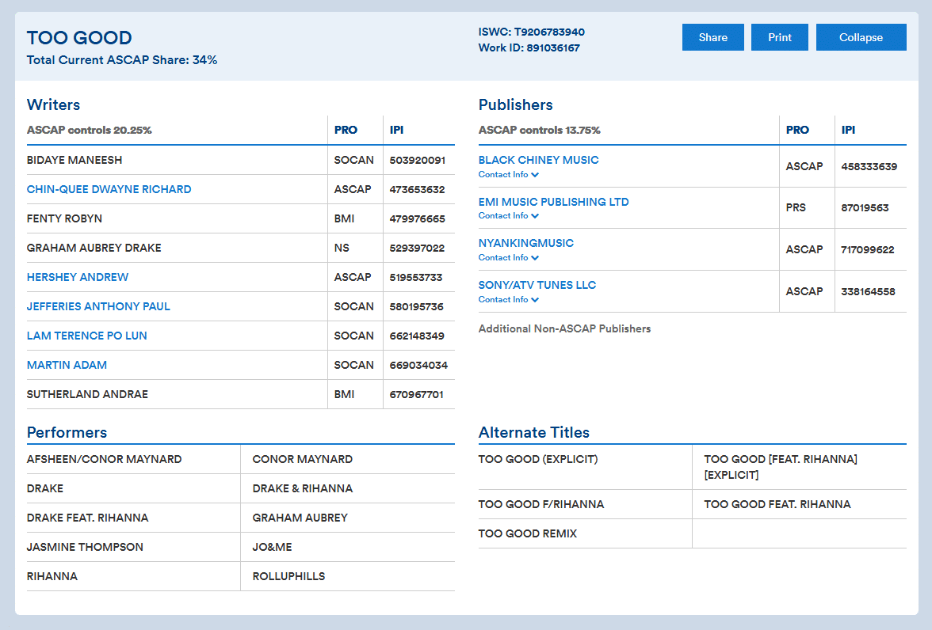The width and height of the screenshot is (932, 630).
Task: Collapse the TOO GOOD work details
Action: pyautogui.click(x=861, y=37)
